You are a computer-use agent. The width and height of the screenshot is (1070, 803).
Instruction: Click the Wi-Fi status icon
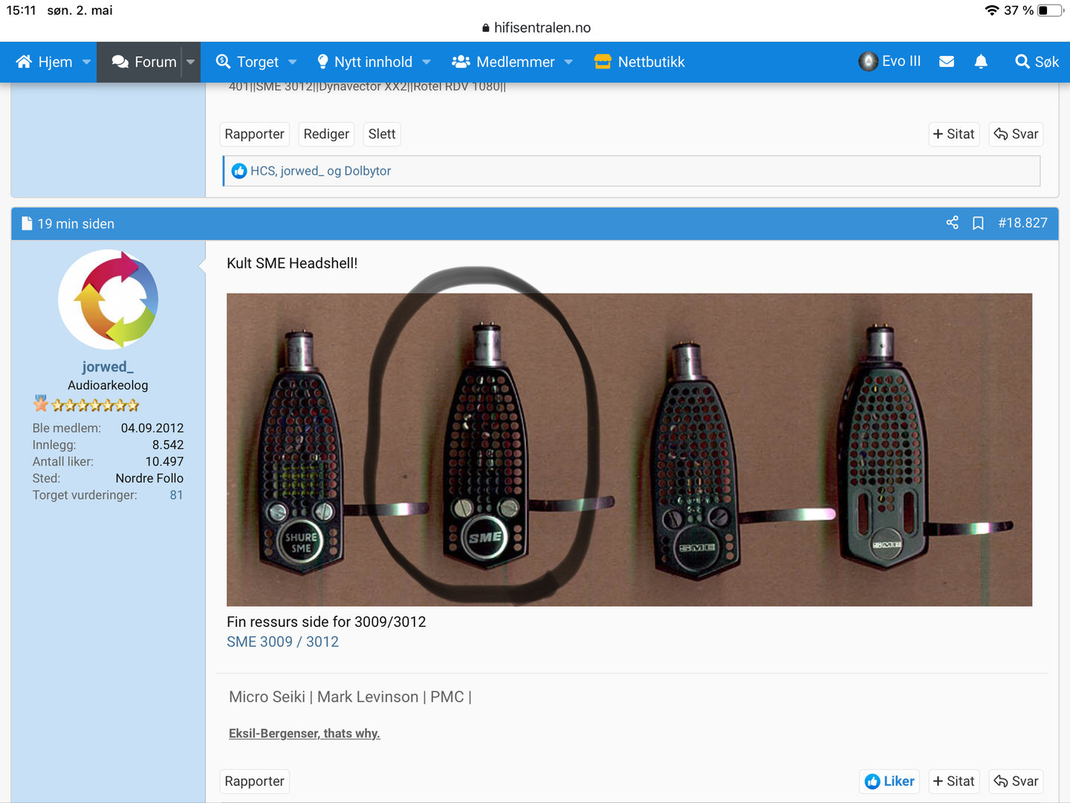(x=992, y=10)
